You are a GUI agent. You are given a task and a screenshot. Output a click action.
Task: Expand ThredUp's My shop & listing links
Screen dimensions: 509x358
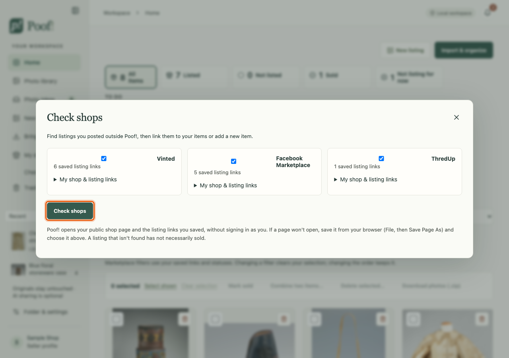(x=366, y=179)
